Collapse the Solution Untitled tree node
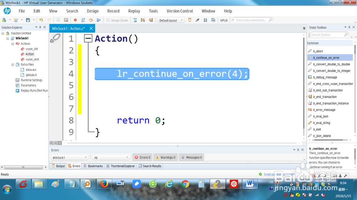357x200 pixels. [x=3, y=33]
